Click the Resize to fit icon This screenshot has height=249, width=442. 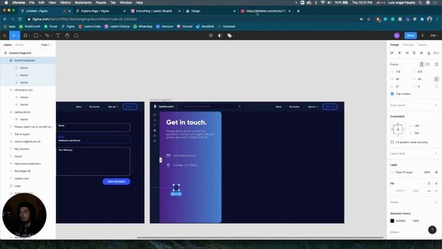[436, 64]
